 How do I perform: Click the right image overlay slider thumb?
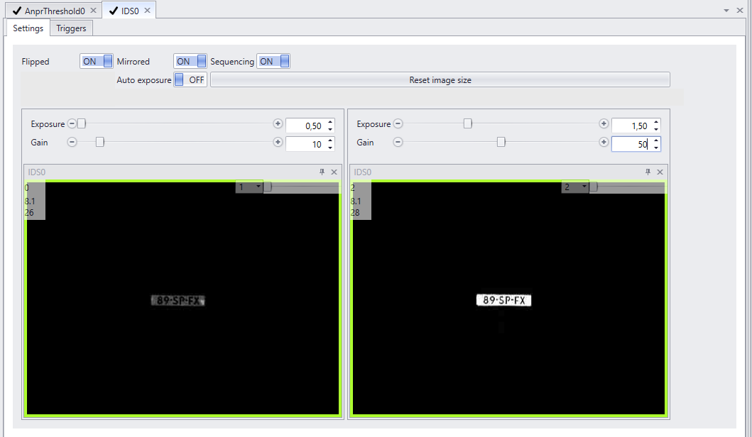[x=594, y=187]
